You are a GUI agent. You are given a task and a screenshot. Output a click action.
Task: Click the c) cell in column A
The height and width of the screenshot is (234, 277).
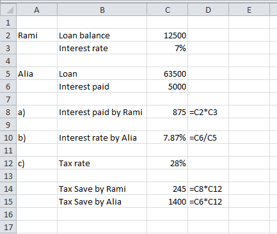(x=36, y=163)
